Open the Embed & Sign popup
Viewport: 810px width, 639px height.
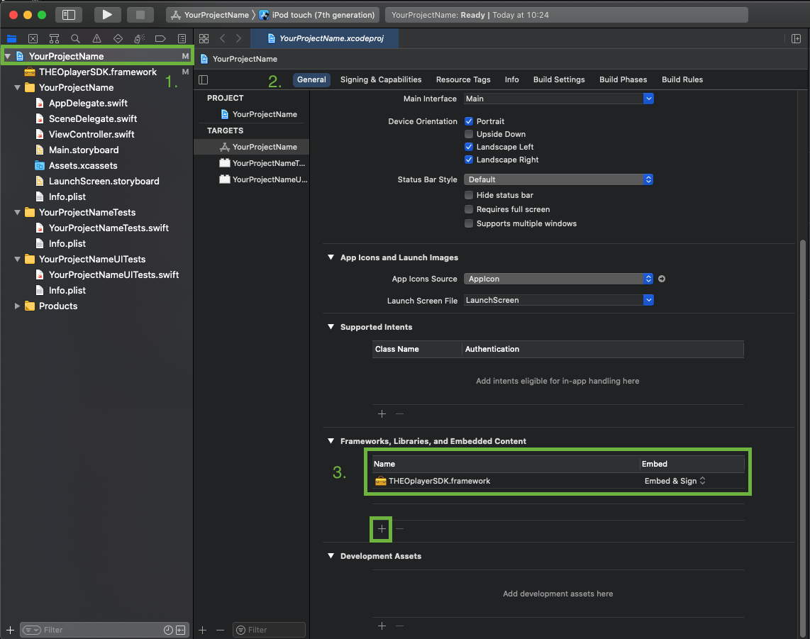[x=675, y=481]
